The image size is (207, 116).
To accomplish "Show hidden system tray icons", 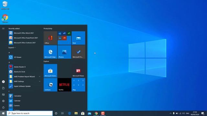I will 170,113.
